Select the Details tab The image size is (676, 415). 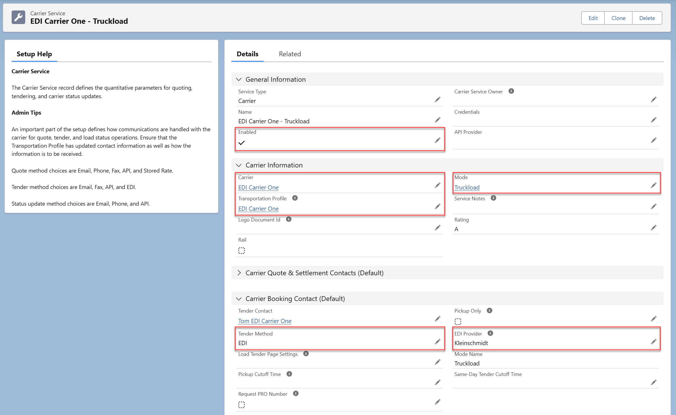pos(248,54)
